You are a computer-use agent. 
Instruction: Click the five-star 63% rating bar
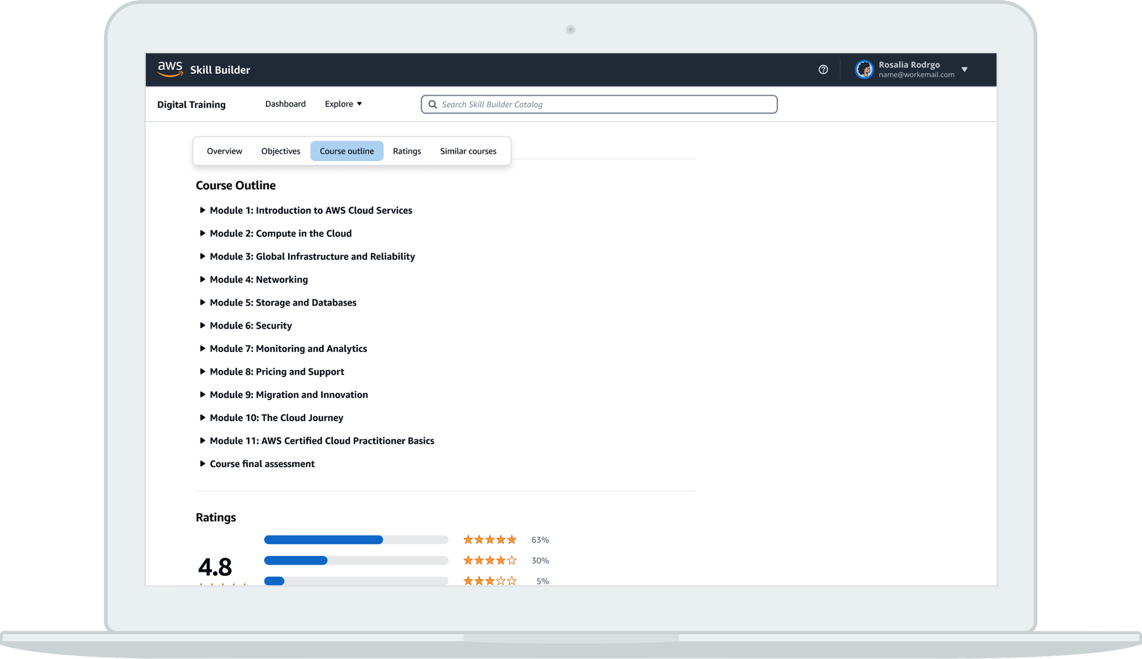point(356,540)
